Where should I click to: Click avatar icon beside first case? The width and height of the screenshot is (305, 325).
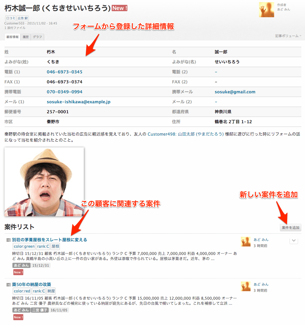[246, 242]
